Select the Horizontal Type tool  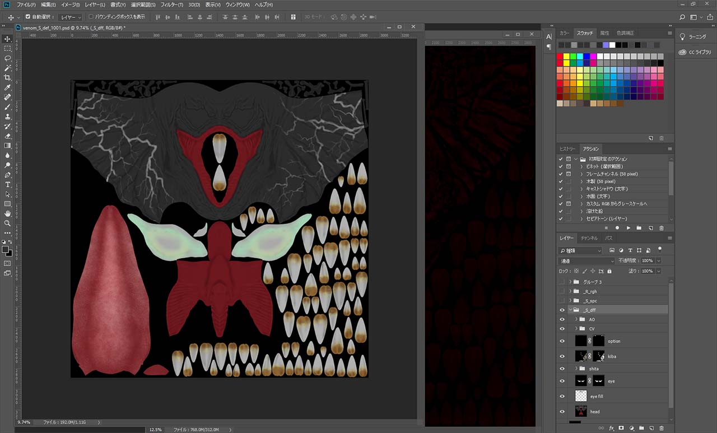click(7, 184)
